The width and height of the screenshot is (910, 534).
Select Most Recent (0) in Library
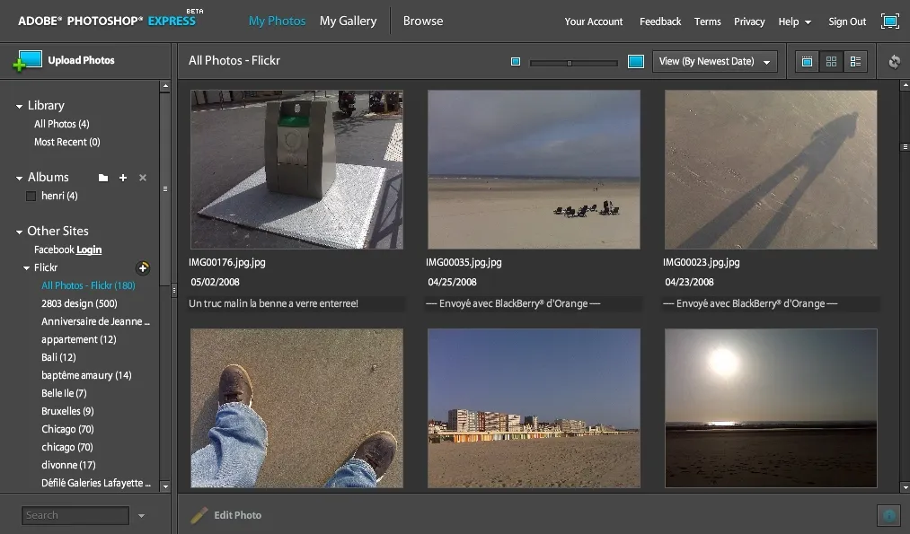click(66, 142)
